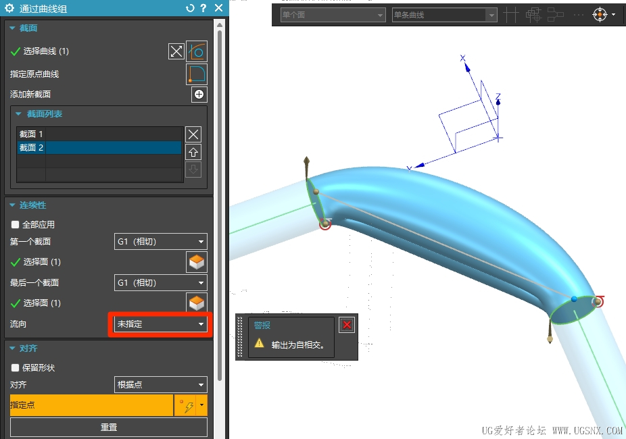Collapse the 对齐 section

[x=12, y=348]
